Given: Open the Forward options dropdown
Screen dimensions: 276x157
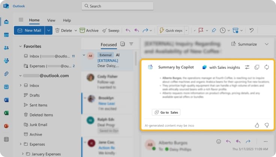Looking at the screenshot, I should (x=151, y=31).
